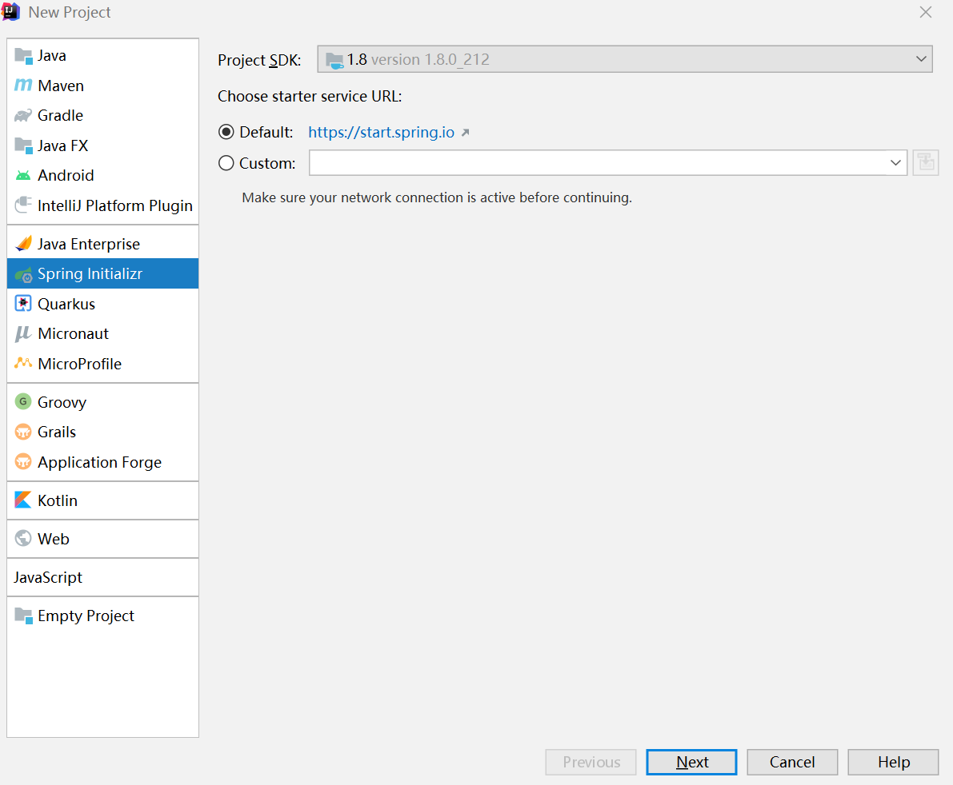Click the disabled Previous button

pos(591,762)
